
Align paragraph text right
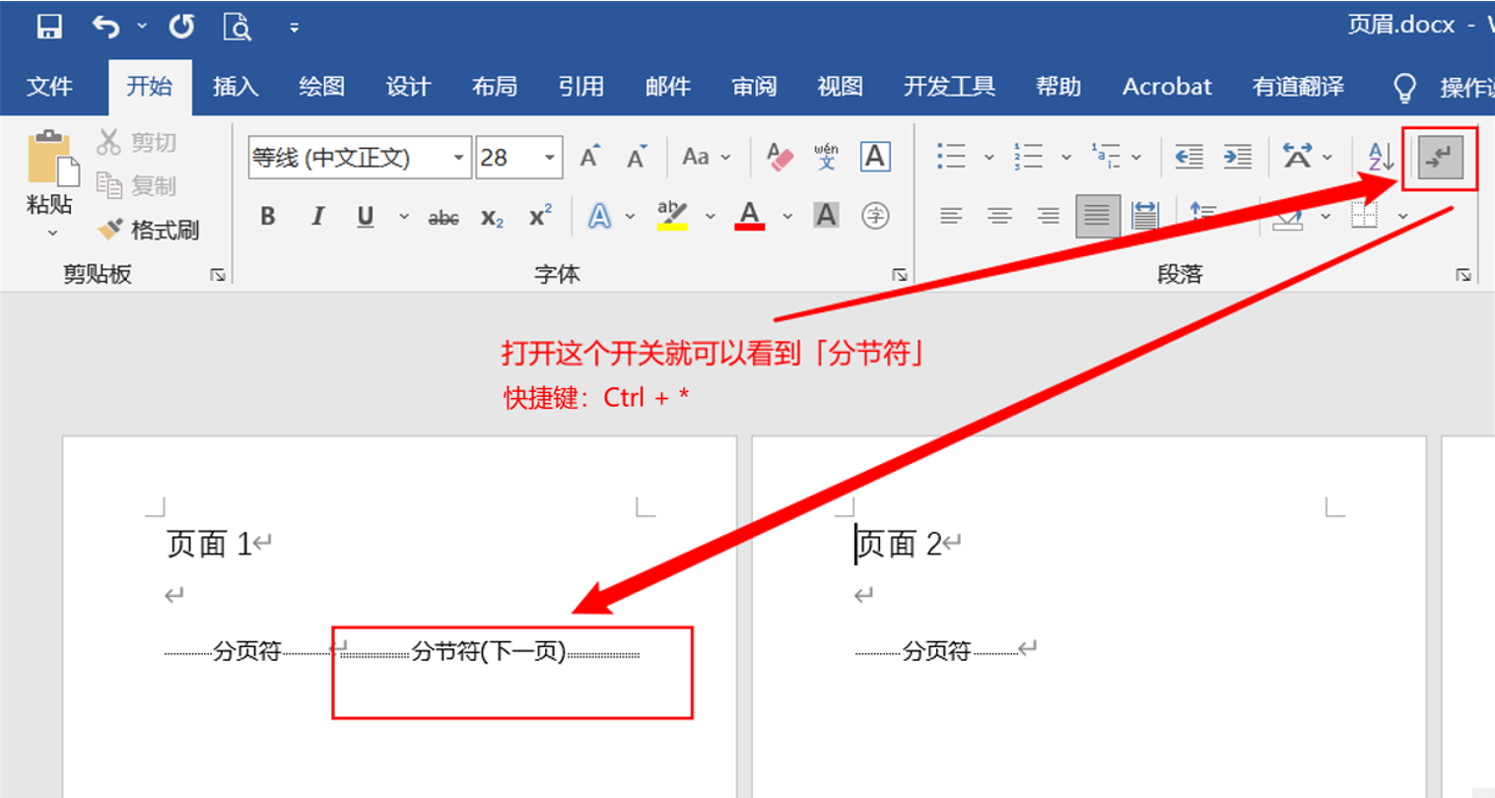point(1049,216)
